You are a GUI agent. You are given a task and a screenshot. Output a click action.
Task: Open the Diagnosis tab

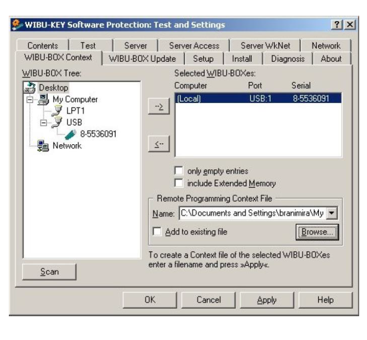pyautogui.click(x=288, y=58)
